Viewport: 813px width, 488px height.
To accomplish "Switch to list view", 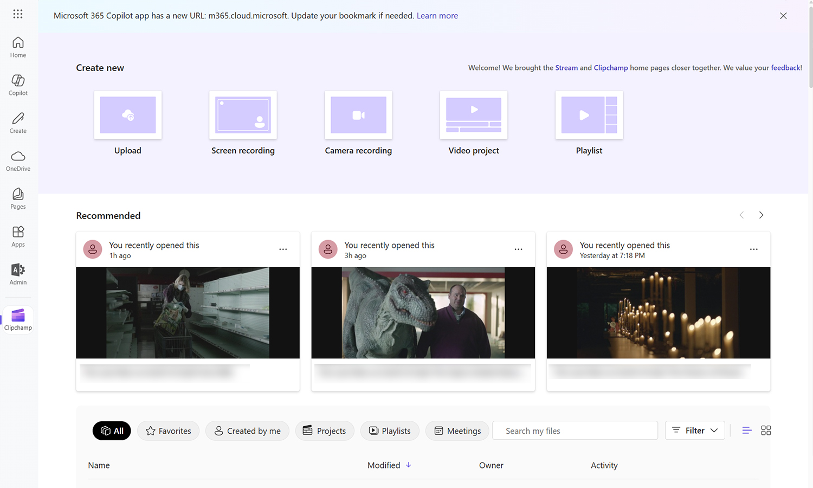I will pyautogui.click(x=747, y=431).
